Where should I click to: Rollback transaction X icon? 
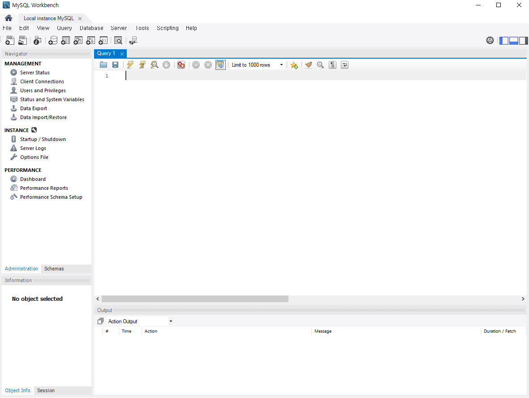coord(208,65)
